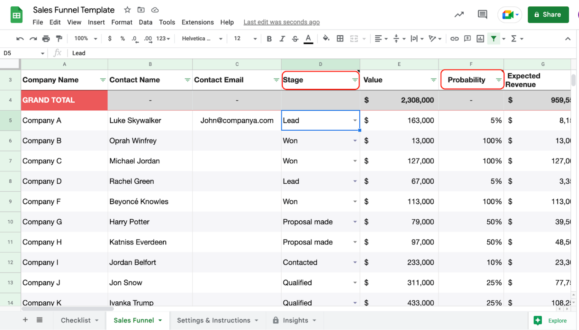Image resolution: width=579 pixels, height=330 pixels.
Task: Open the File menu
Action: (38, 22)
